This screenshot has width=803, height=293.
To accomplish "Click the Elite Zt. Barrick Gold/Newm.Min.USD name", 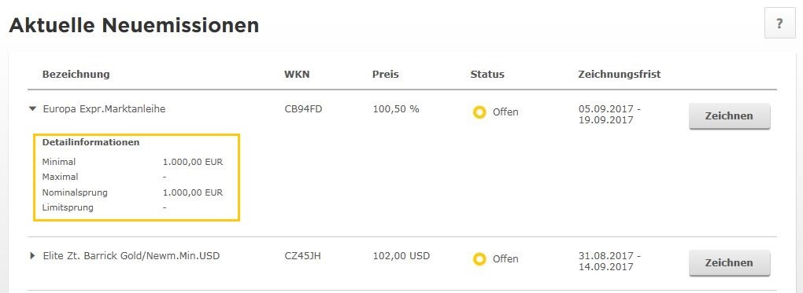I will [x=131, y=255].
